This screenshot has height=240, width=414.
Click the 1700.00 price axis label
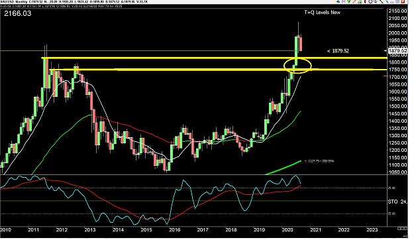coord(397,77)
